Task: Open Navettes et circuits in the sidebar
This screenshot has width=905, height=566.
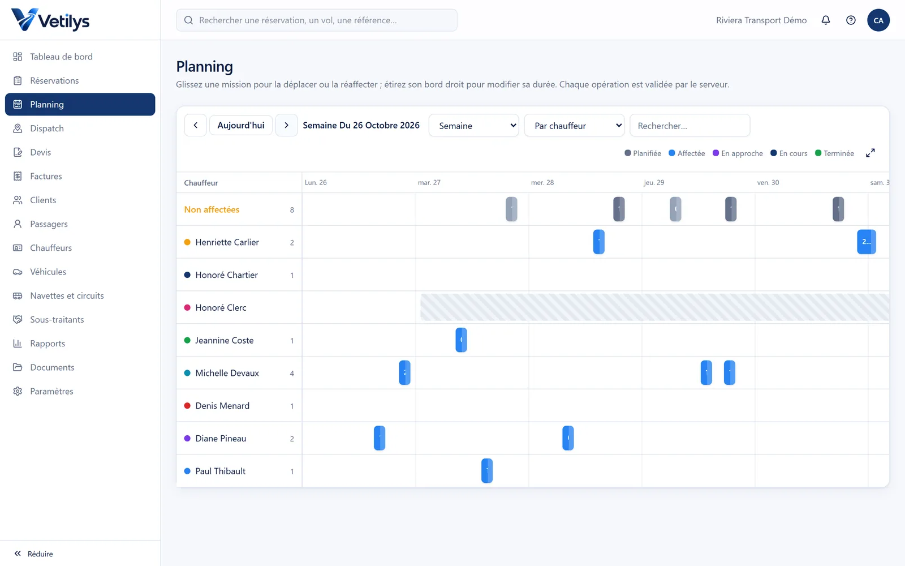Action: [x=80, y=295]
